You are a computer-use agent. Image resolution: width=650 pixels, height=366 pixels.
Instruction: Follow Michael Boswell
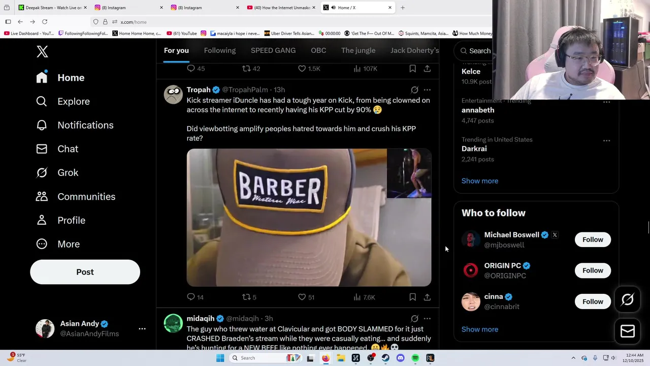pyautogui.click(x=593, y=239)
